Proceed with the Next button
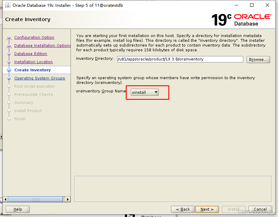Screen dimensions: 278x217 pos(207,209)
